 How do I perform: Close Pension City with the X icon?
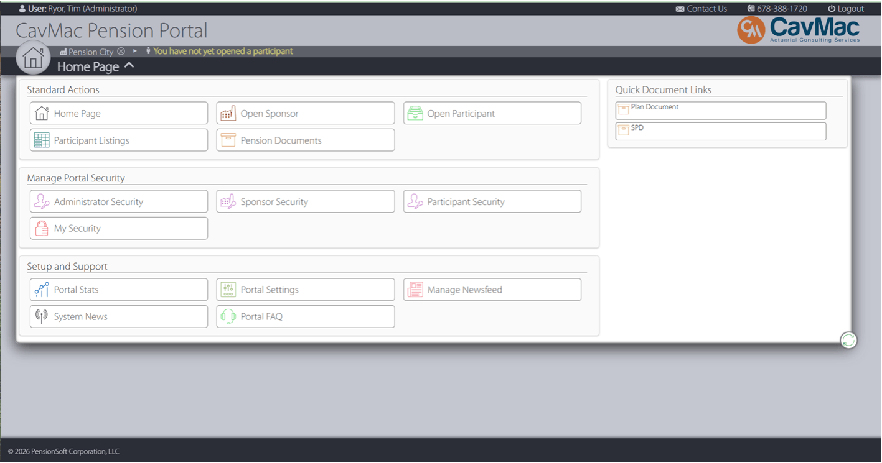tap(121, 52)
